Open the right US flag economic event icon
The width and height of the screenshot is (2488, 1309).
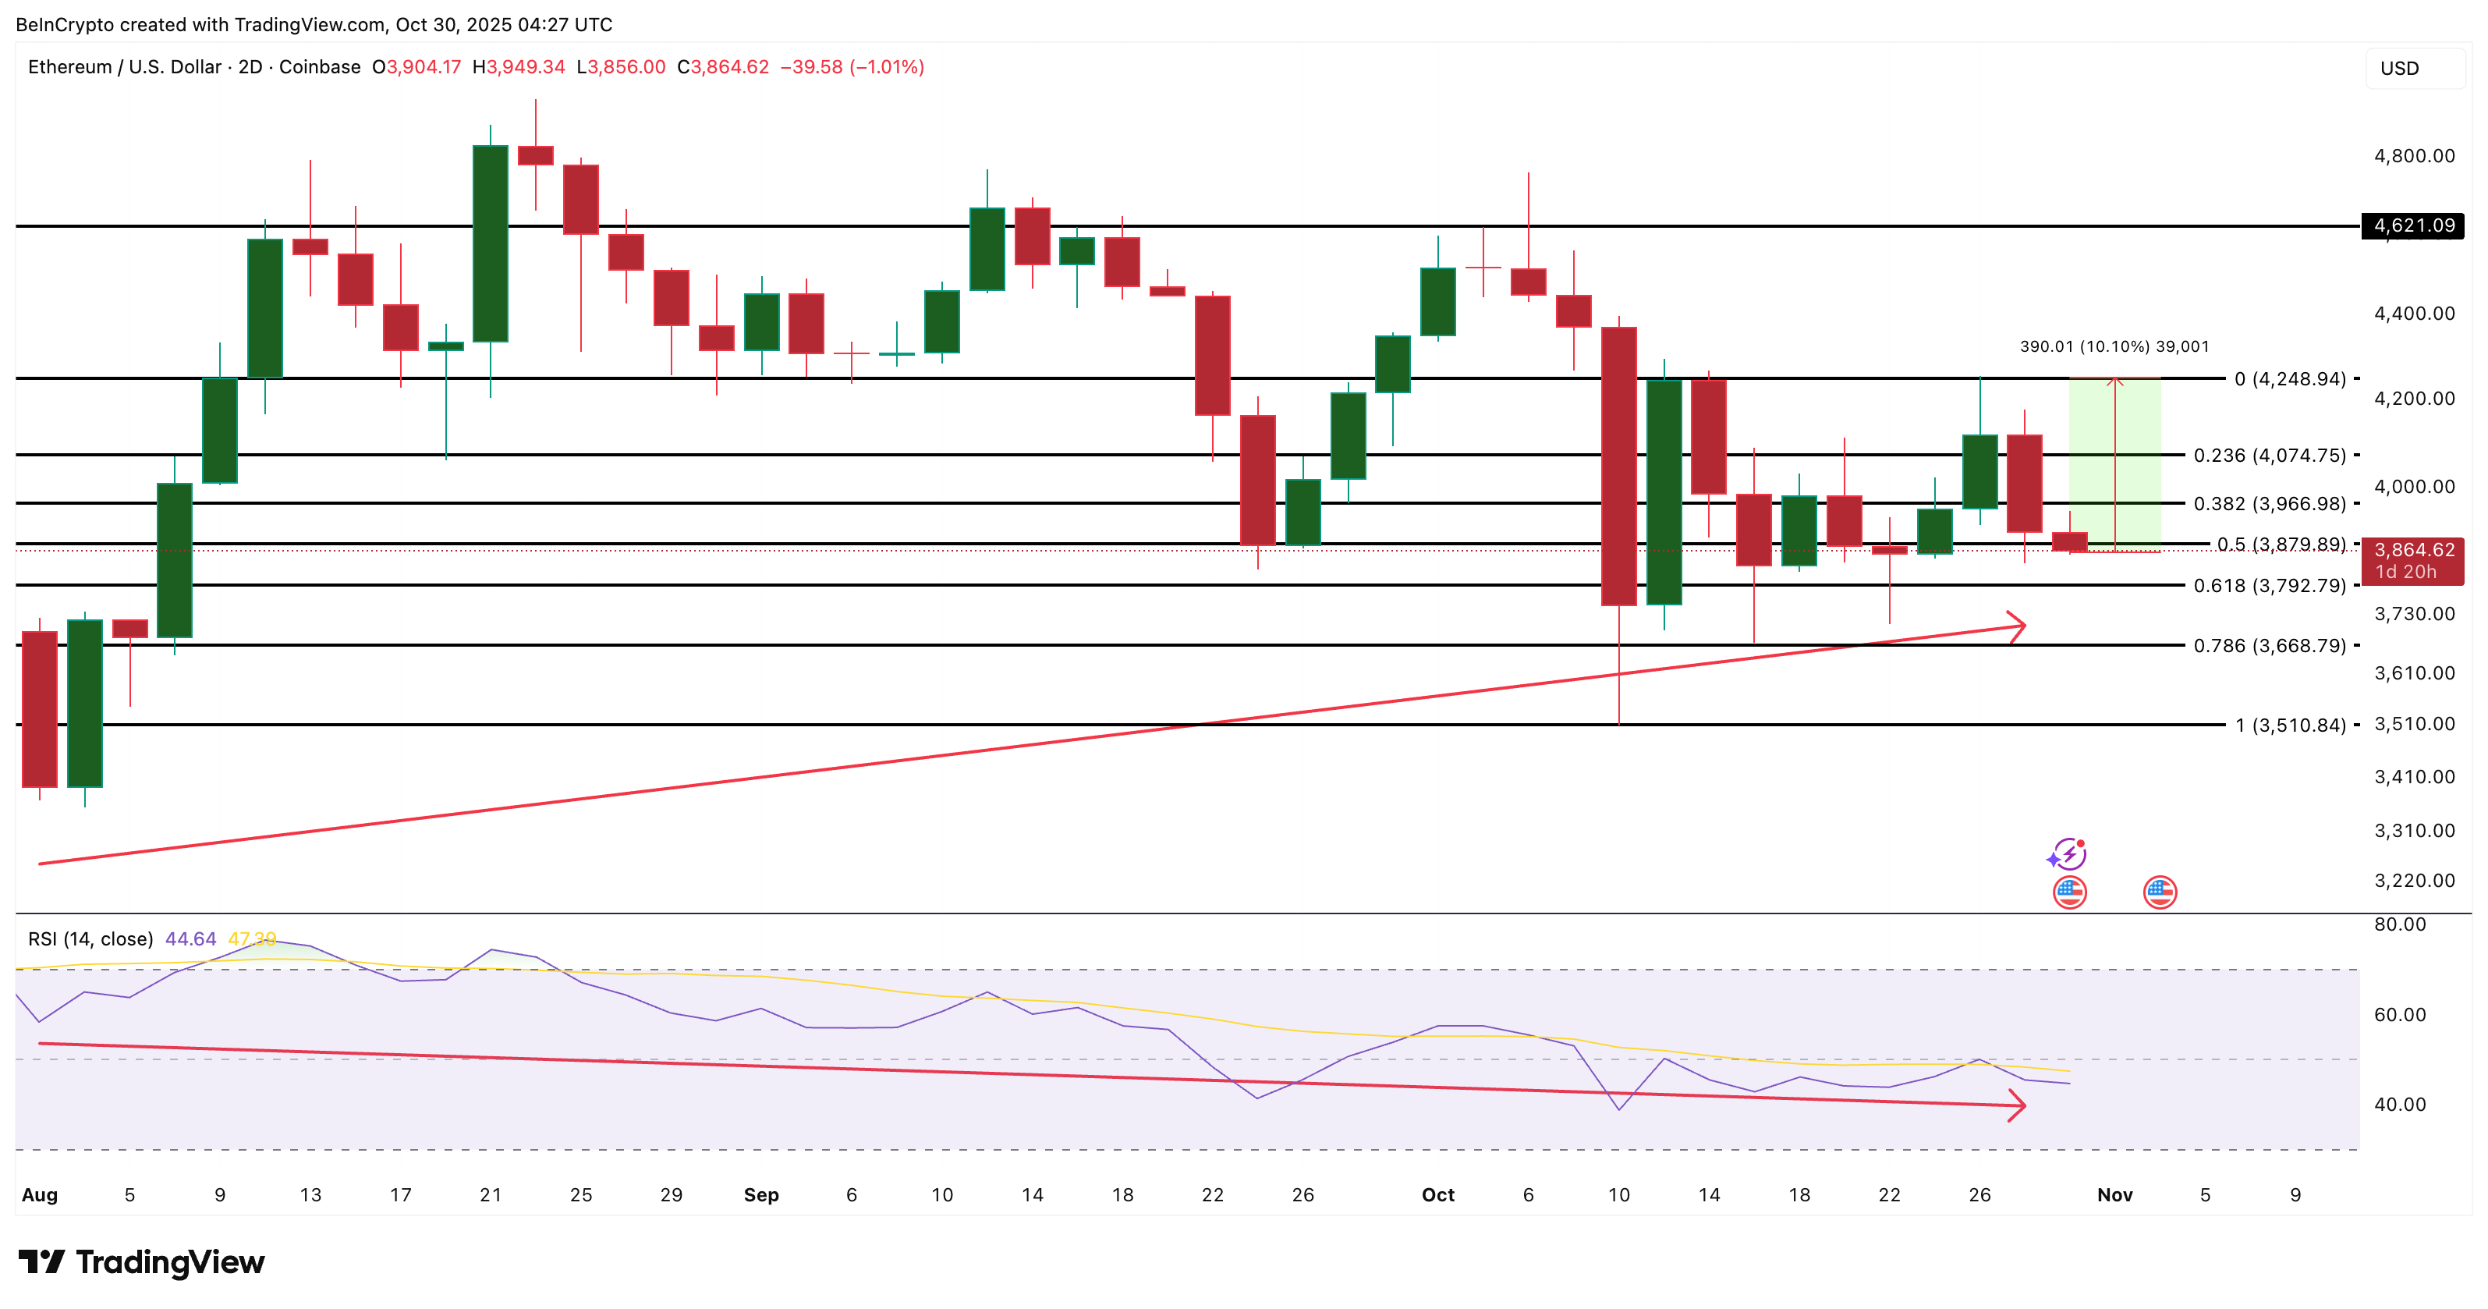[2161, 892]
